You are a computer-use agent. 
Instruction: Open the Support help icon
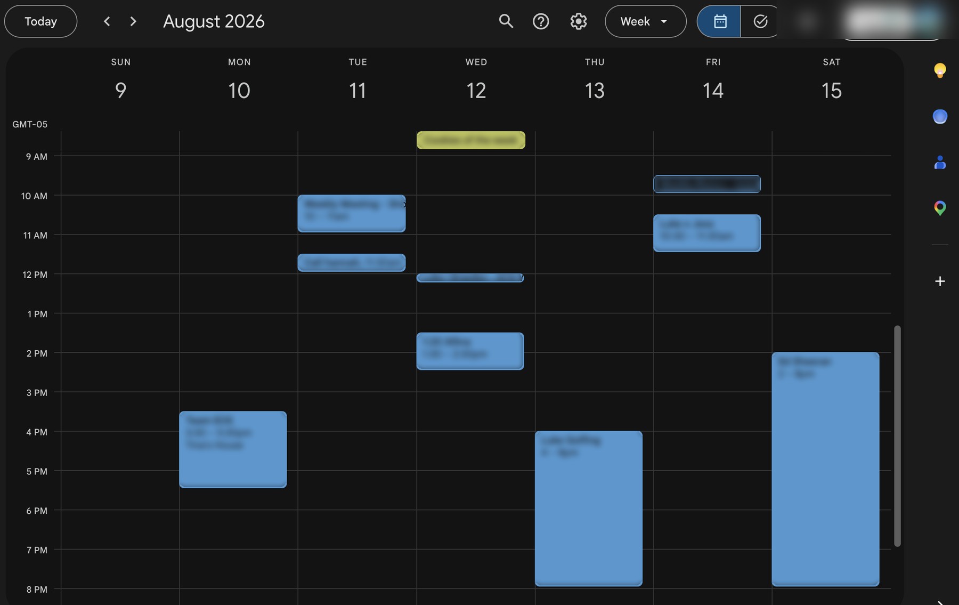[541, 21]
